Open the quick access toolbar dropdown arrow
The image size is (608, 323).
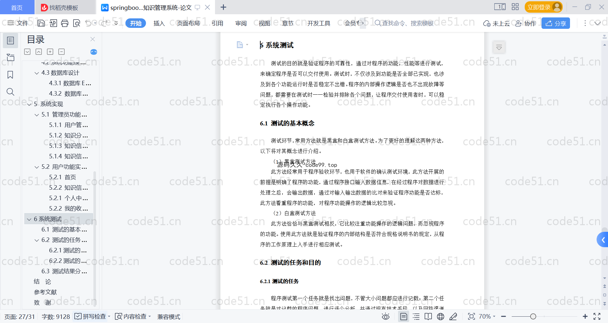pos(116,23)
